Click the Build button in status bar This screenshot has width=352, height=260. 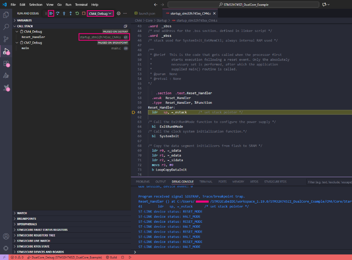(x=111, y=257)
